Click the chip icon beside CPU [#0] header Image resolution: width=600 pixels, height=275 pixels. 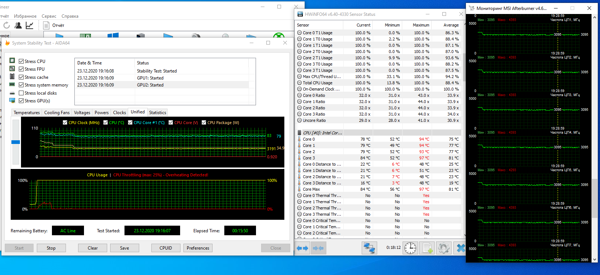[x=299, y=133]
